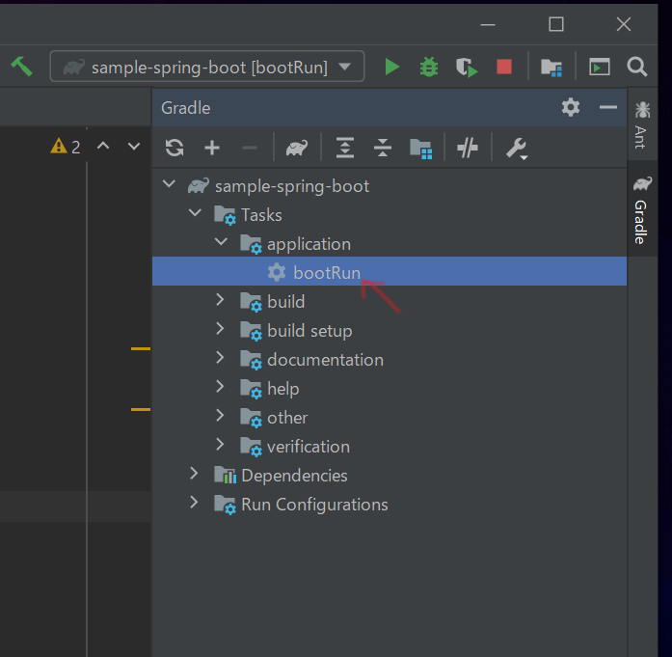Open Gradle build tool settings wrench

click(x=517, y=149)
